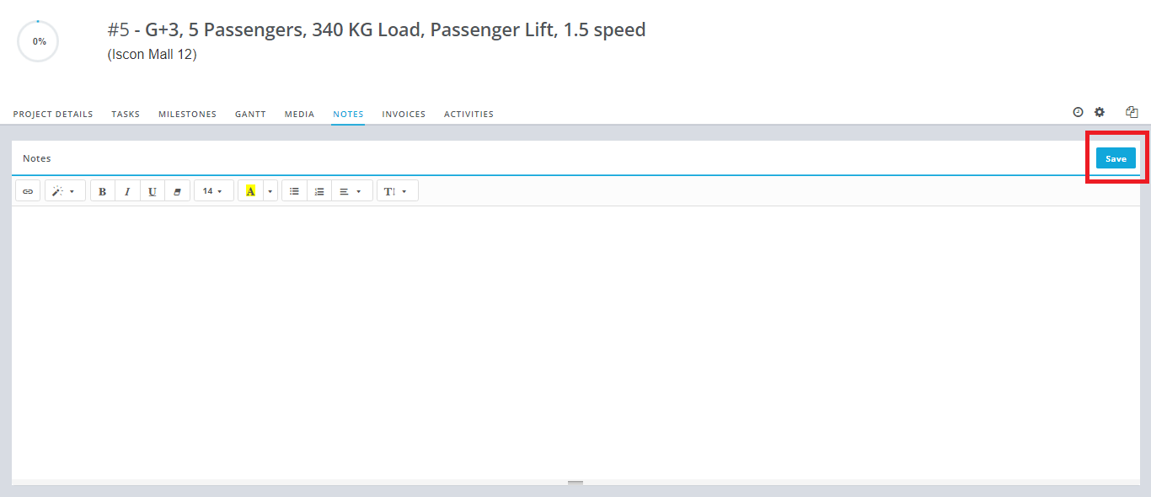This screenshot has height=497, width=1151.
Task: Click the eraser remove-formatting icon
Action: [x=177, y=191]
